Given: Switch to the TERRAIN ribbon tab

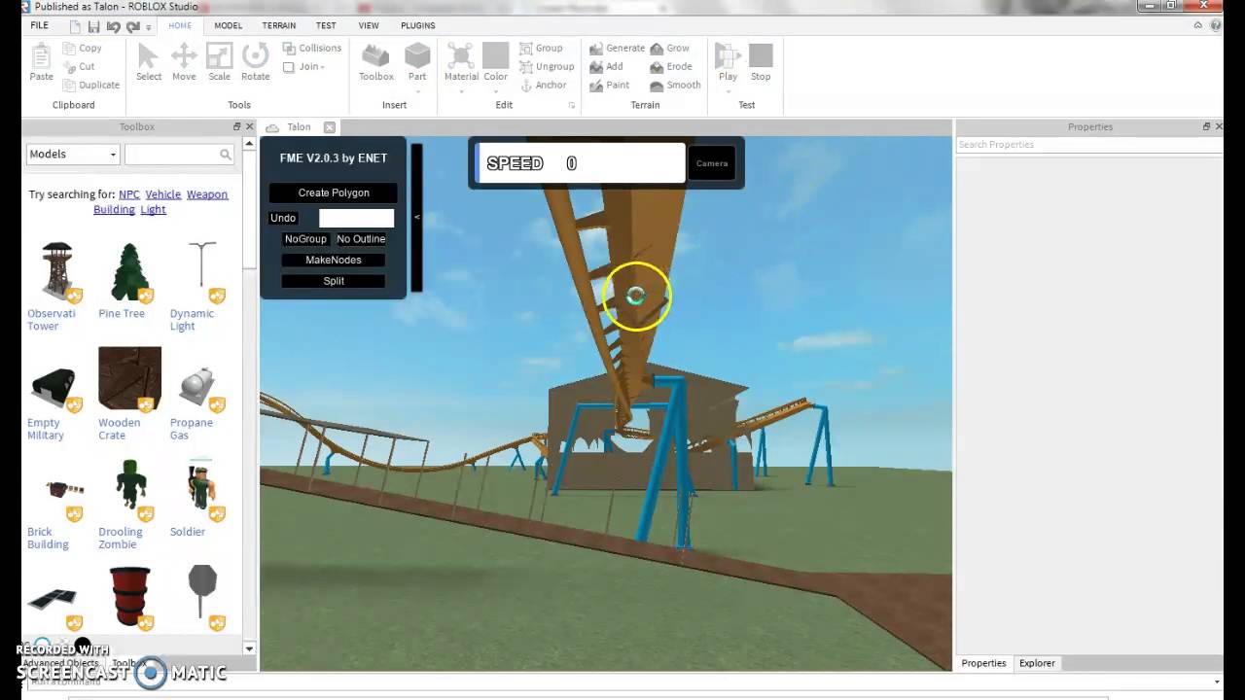Looking at the screenshot, I should click(x=279, y=25).
